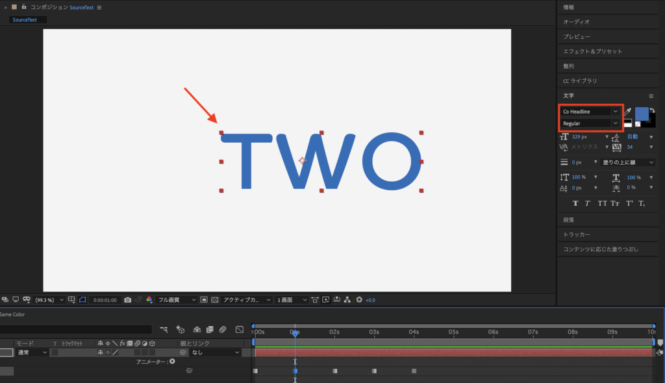Enable frame blending for all layers
Image resolution: width=665 pixels, height=383 pixels.
pos(210,329)
